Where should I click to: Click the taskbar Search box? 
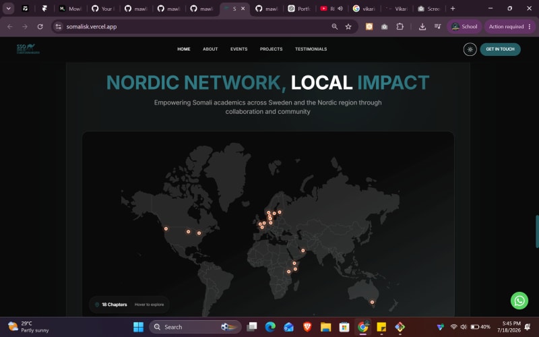tap(195, 327)
